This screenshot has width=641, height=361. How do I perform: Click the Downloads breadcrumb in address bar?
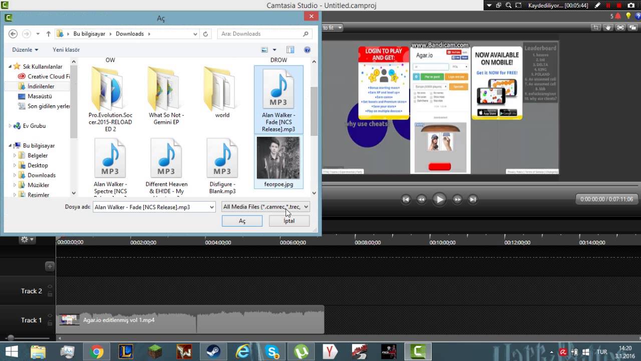click(x=130, y=34)
